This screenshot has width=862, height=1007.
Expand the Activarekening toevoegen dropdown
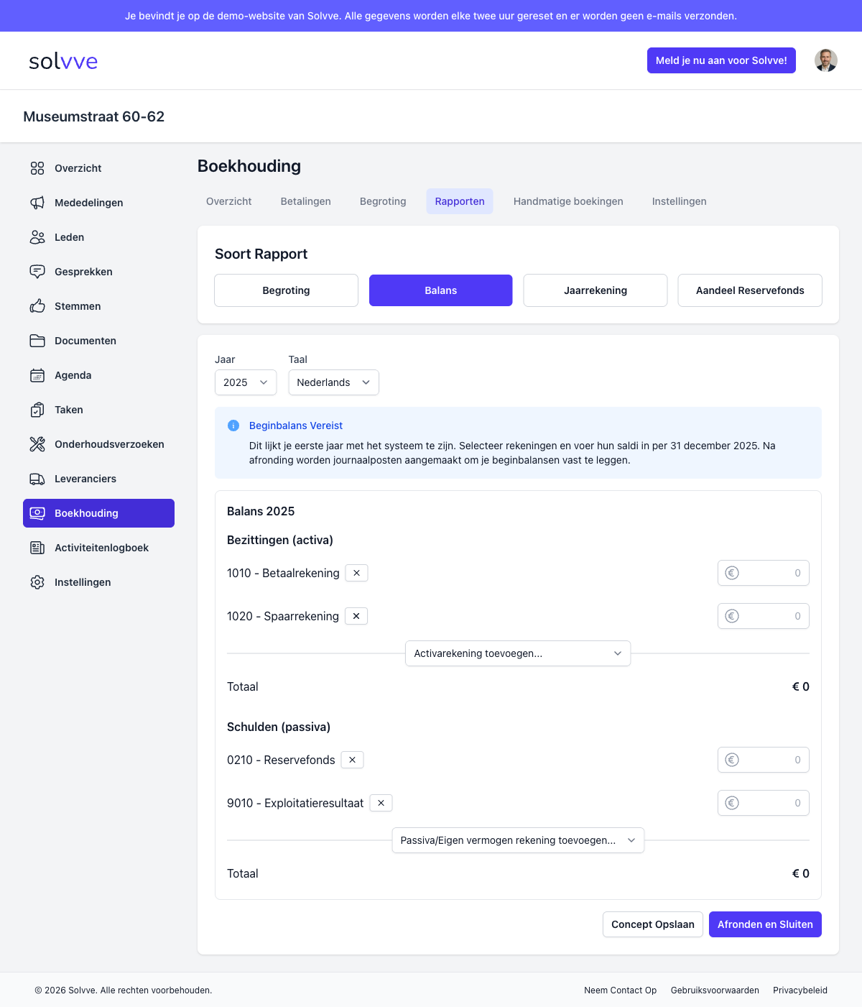[518, 653]
